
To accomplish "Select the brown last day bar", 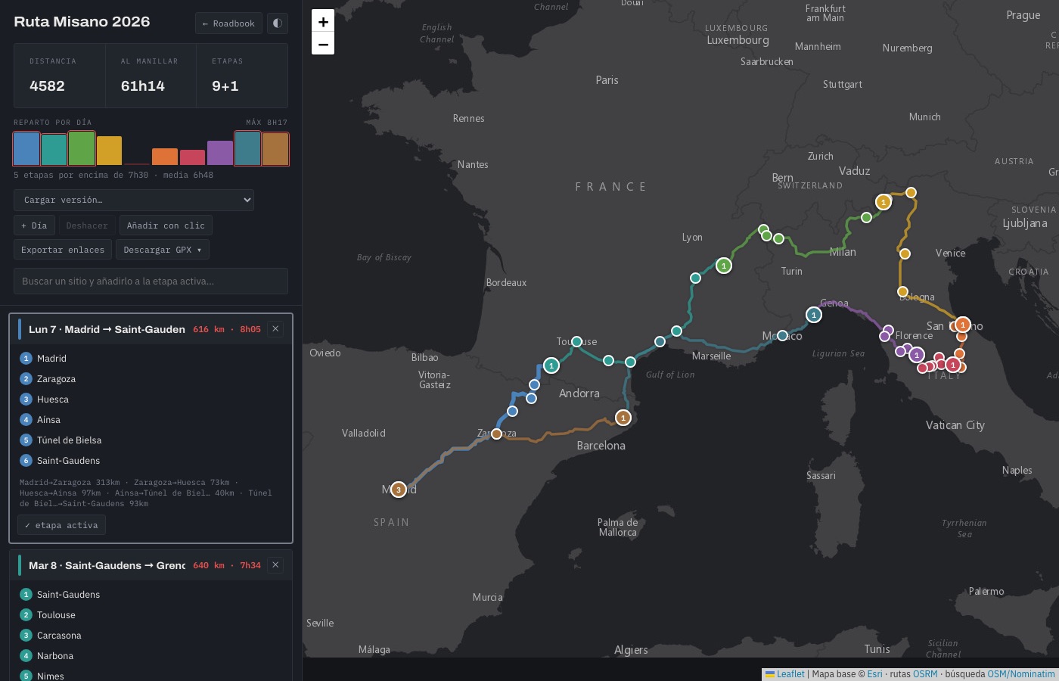I will [275, 149].
